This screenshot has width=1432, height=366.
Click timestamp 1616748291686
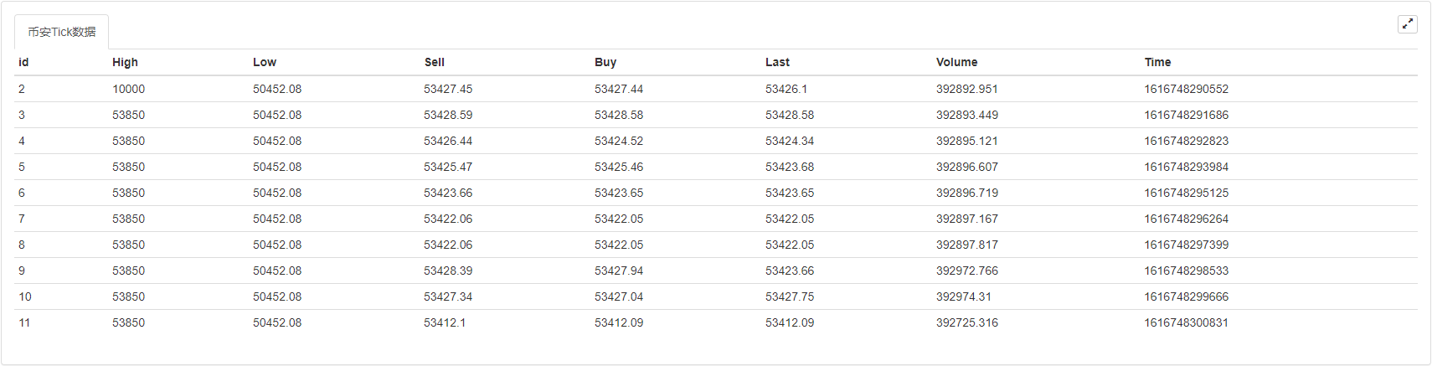coord(1187,115)
